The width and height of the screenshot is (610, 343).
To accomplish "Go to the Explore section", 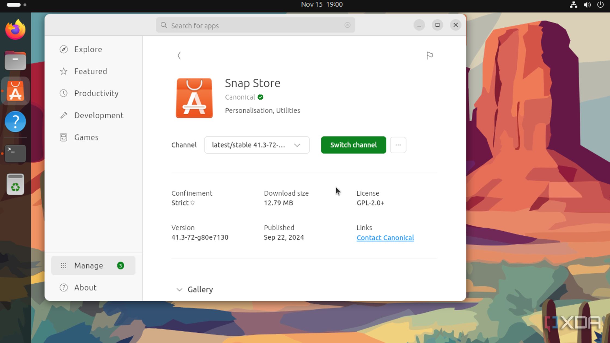I will click(88, 49).
